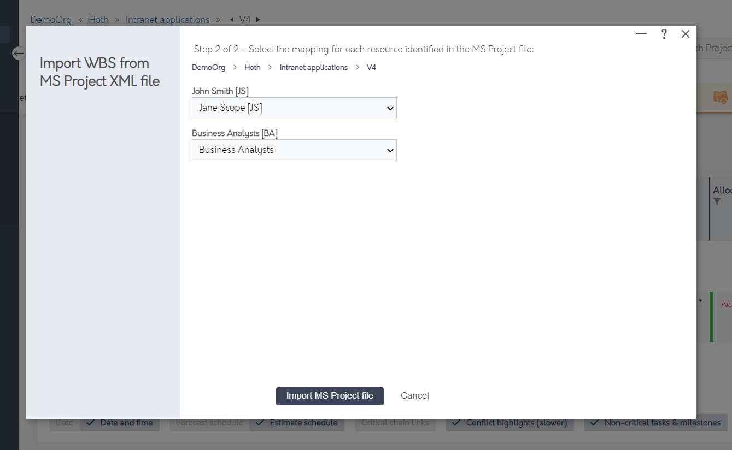The image size is (732, 450).
Task: Click the right arrow after V4 in breadcrumb
Action: [x=257, y=20]
